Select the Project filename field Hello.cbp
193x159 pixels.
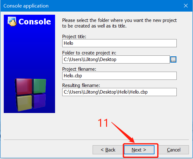119,76
